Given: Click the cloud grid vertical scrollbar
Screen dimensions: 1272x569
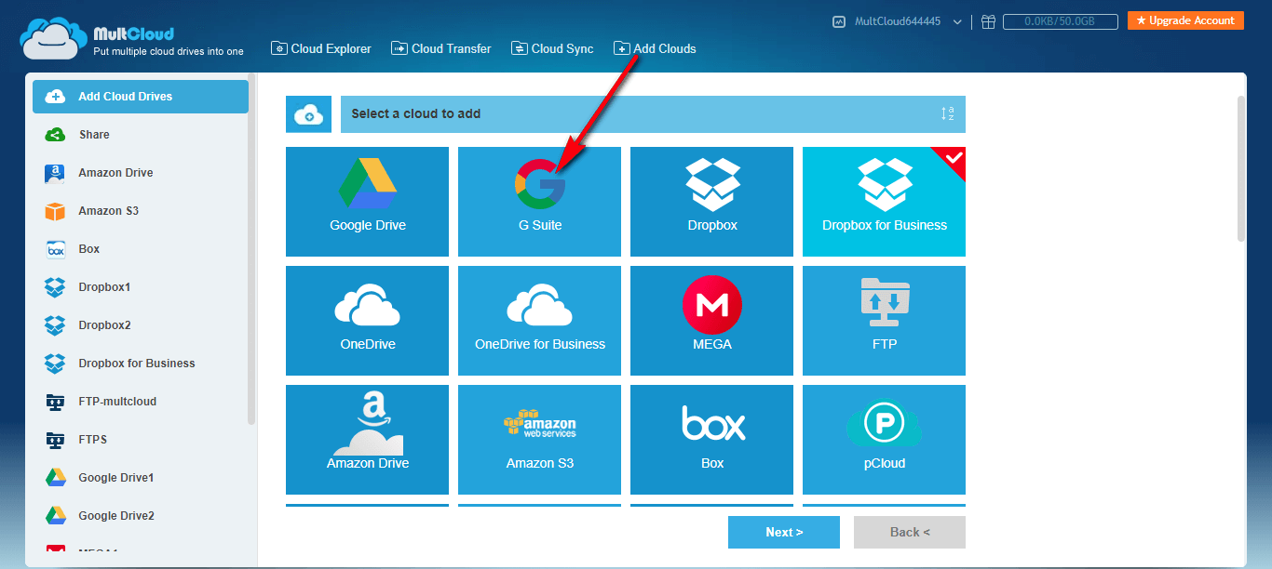Looking at the screenshot, I should (x=1240, y=168).
